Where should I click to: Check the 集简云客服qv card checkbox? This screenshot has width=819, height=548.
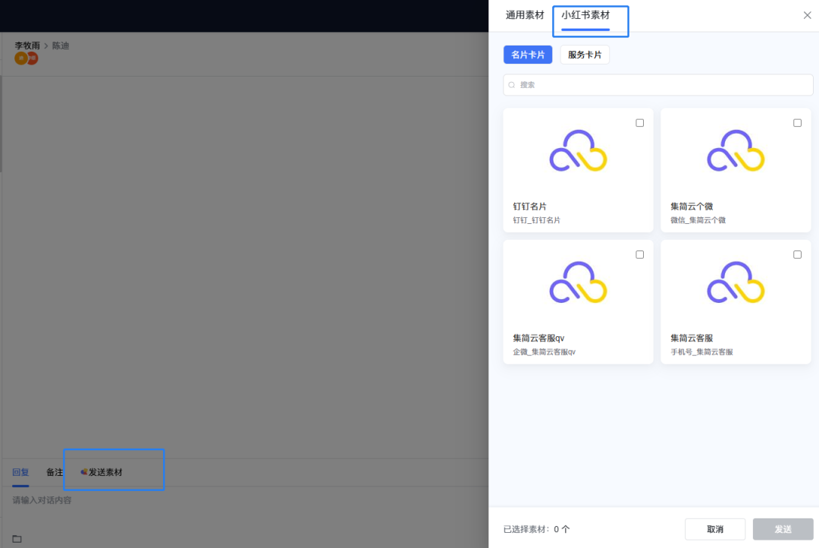(x=639, y=255)
